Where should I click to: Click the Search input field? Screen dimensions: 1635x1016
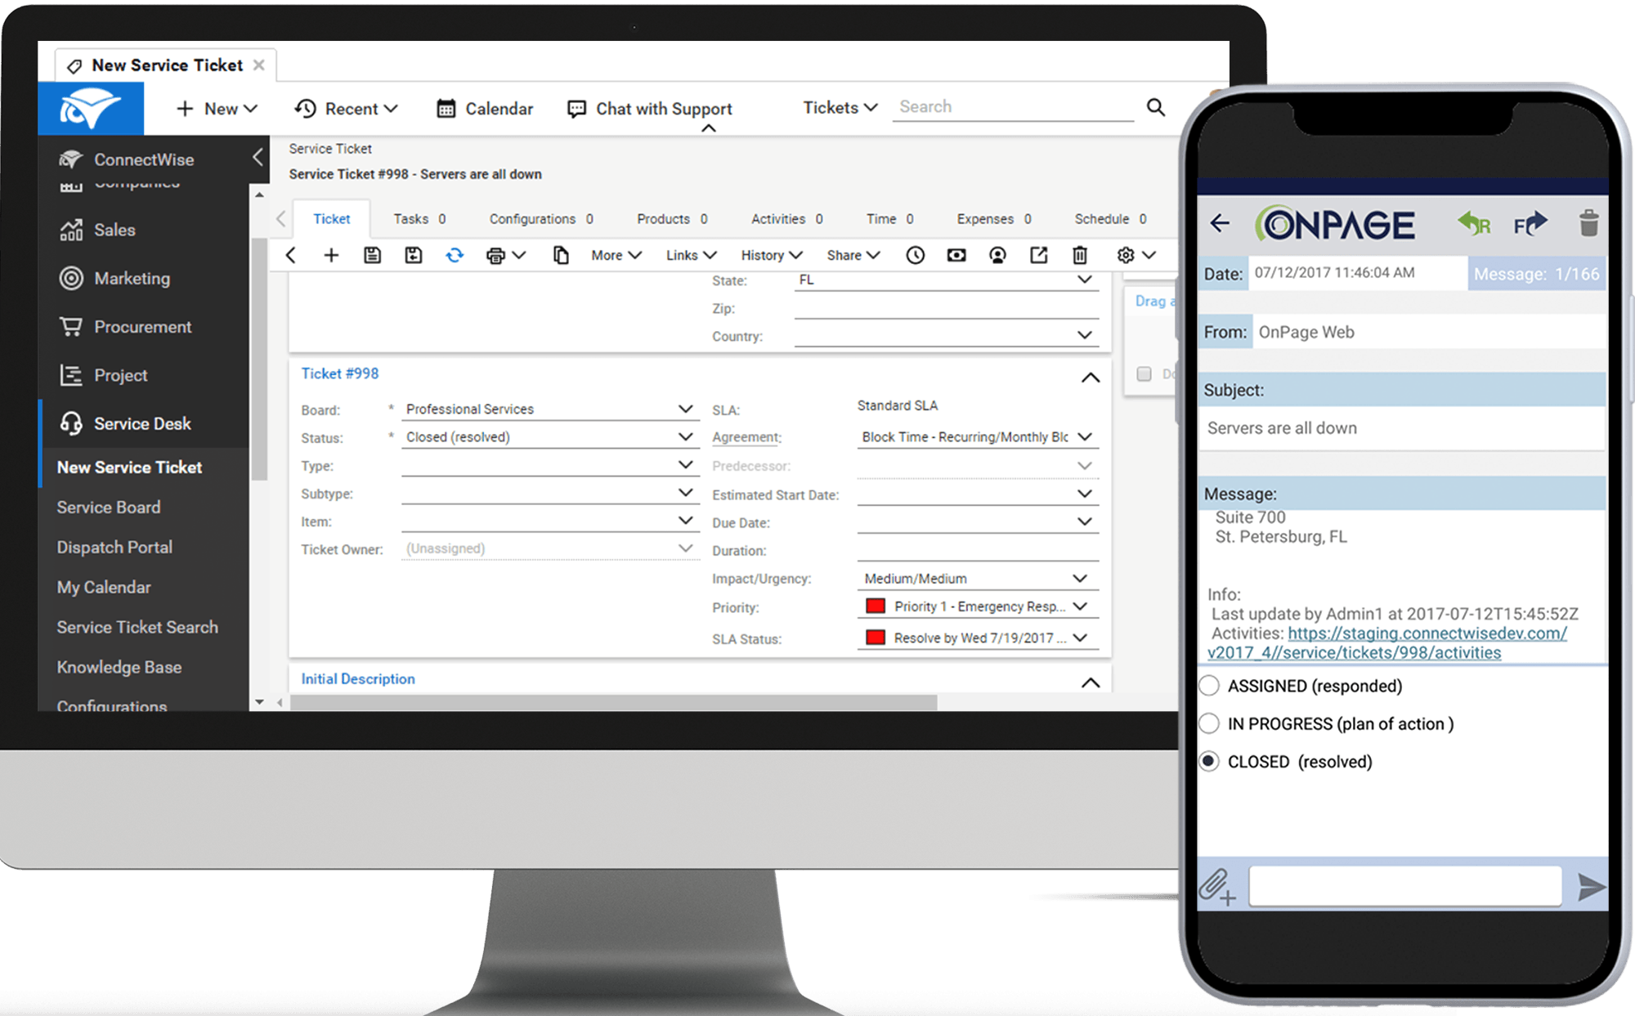1013,107
